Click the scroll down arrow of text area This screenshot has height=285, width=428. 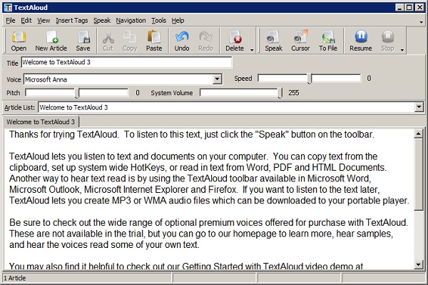tap(419, 264)
